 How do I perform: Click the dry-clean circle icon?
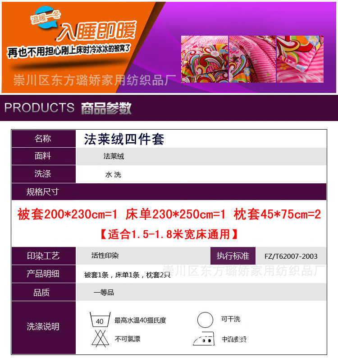pyautogui.click(x=205, y=320)
